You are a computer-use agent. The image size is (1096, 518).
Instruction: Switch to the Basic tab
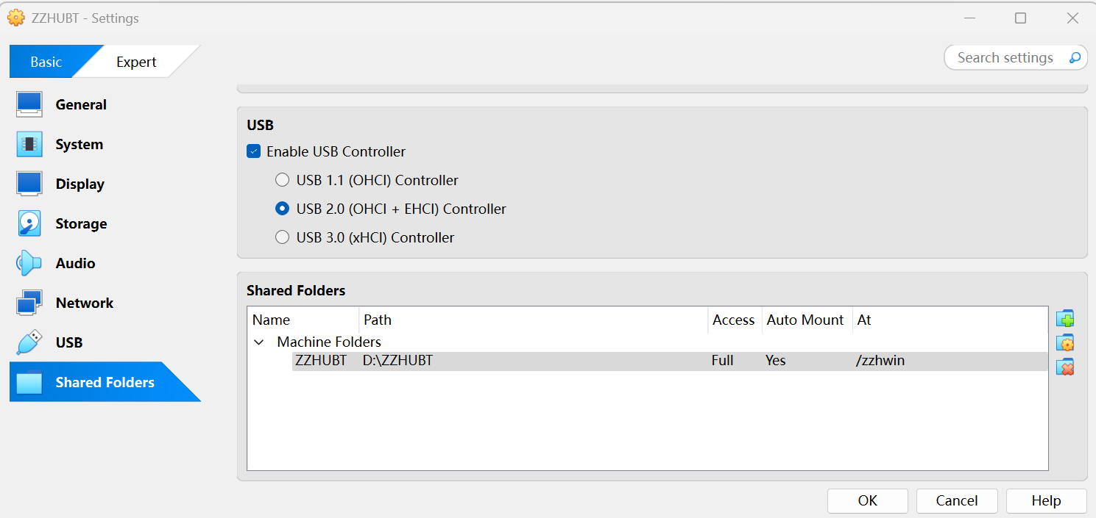[x=46, y=62]
